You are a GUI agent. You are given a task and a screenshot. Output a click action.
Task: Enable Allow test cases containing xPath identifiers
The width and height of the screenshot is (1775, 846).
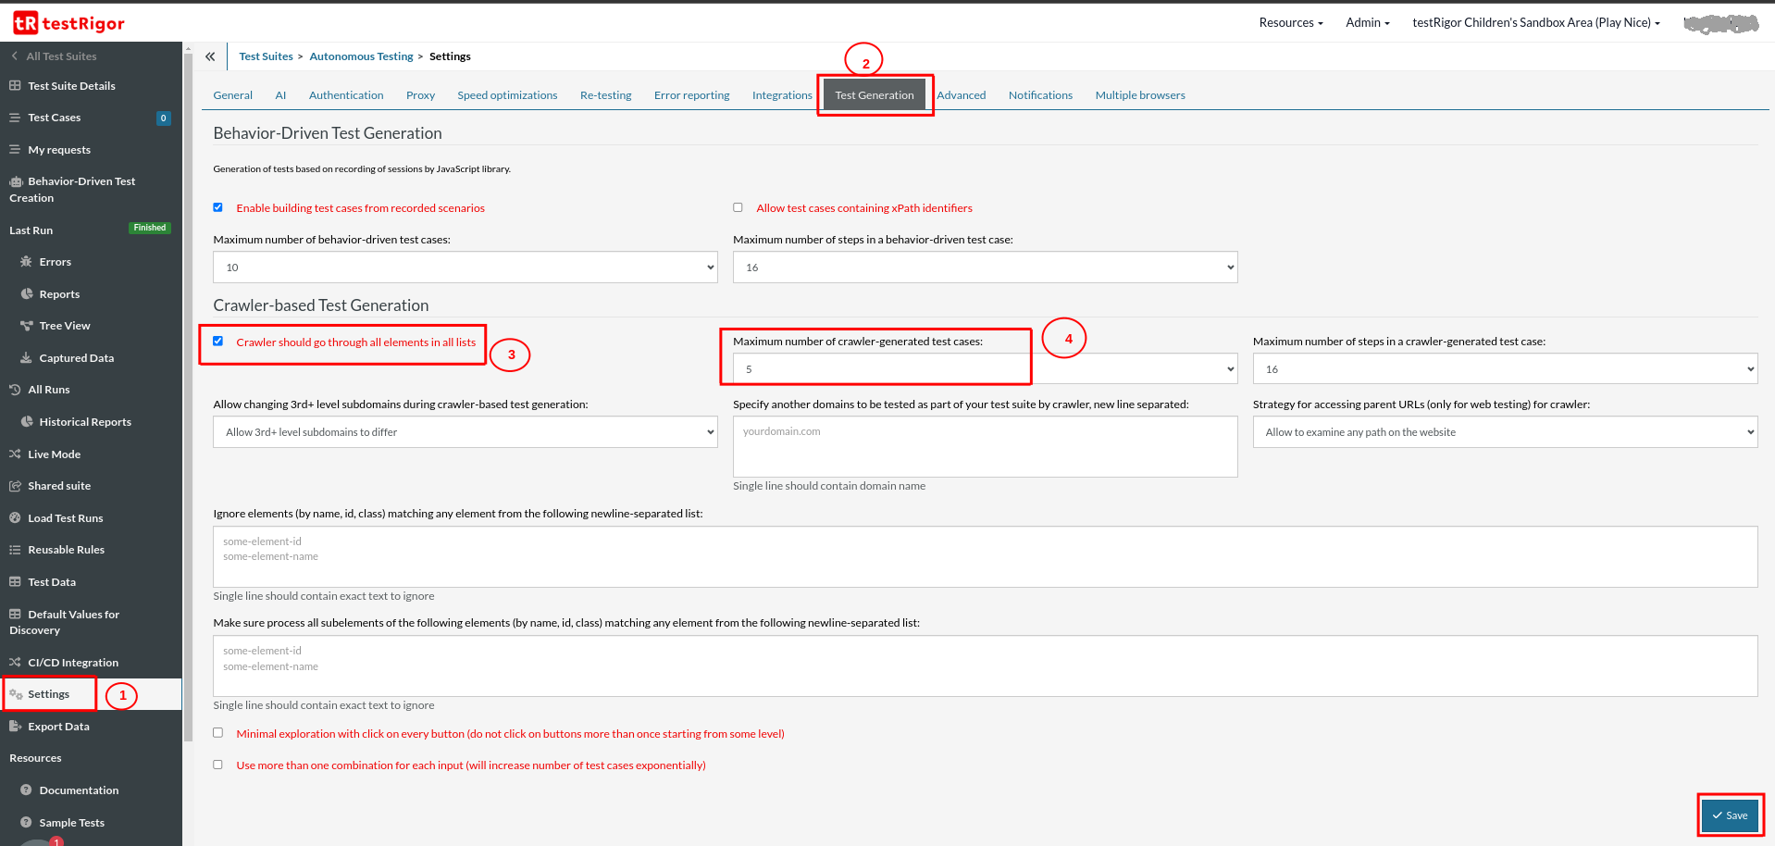(738, 208)
